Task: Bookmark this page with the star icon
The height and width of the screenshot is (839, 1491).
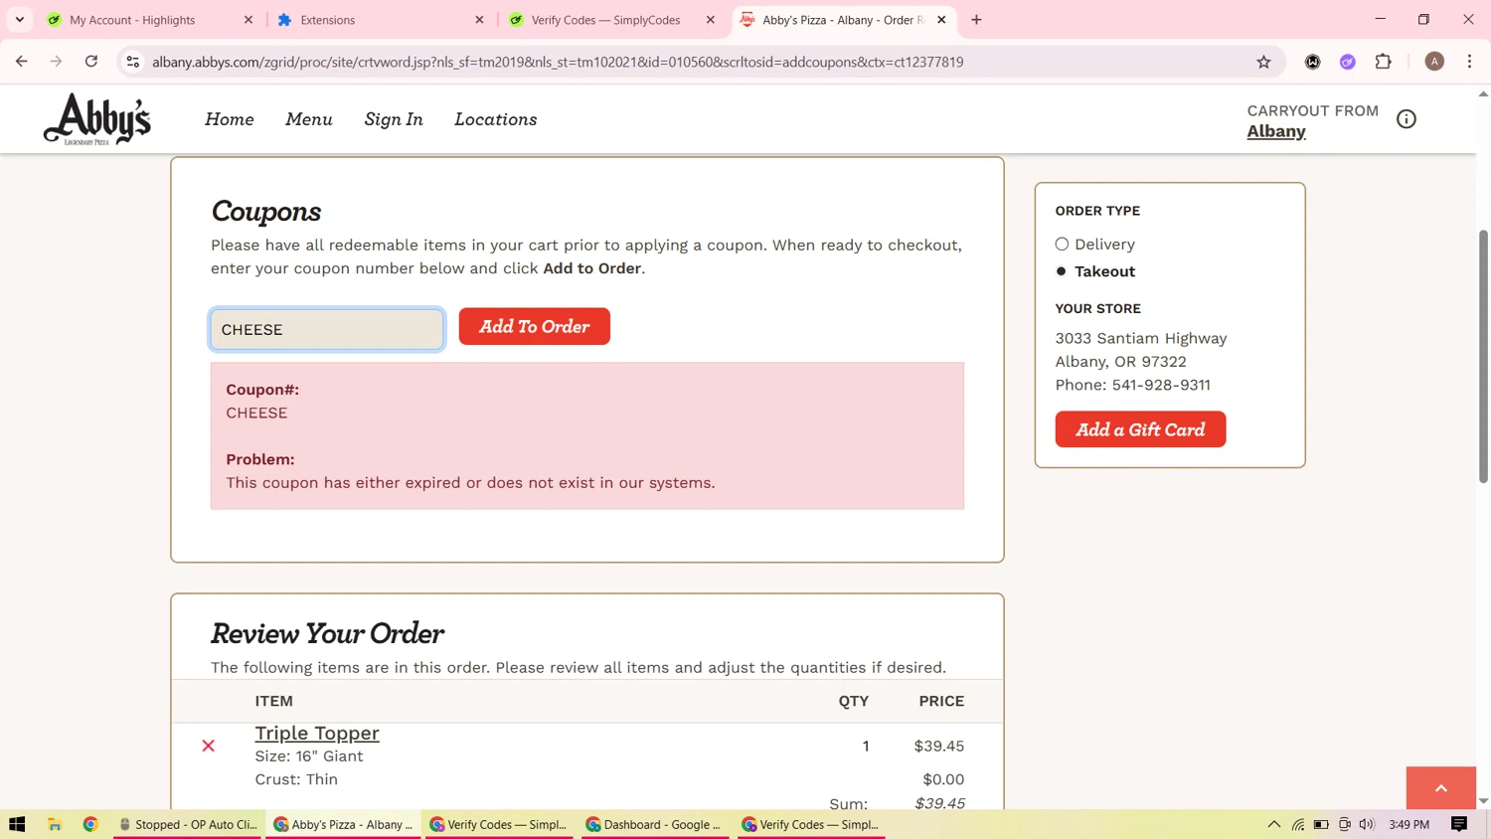Action: tap(1263, 62)
